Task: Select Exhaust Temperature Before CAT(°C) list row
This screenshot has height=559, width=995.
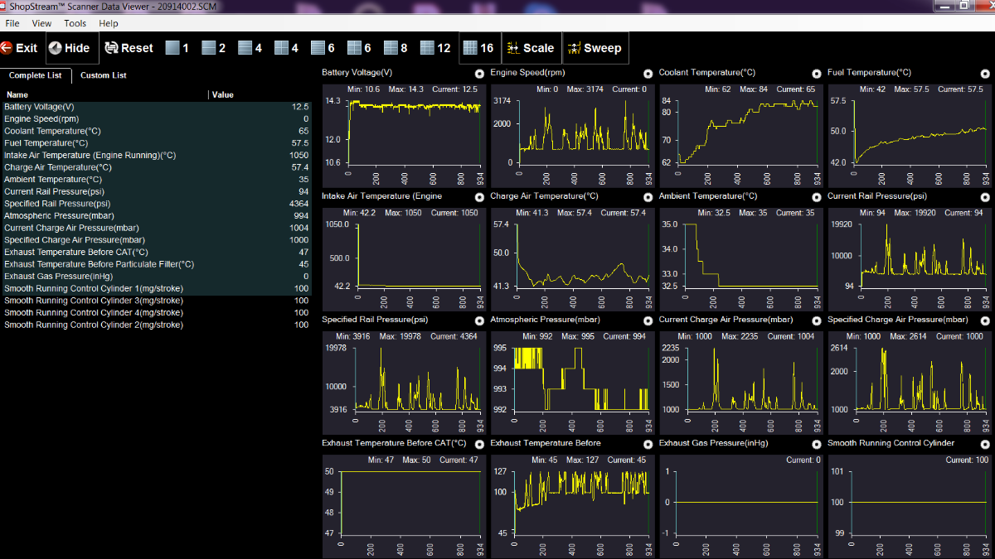Action: (x=157, y=252)
